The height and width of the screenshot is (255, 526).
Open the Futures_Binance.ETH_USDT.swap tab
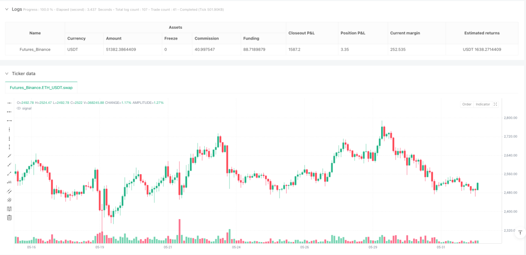click(41, 87)
